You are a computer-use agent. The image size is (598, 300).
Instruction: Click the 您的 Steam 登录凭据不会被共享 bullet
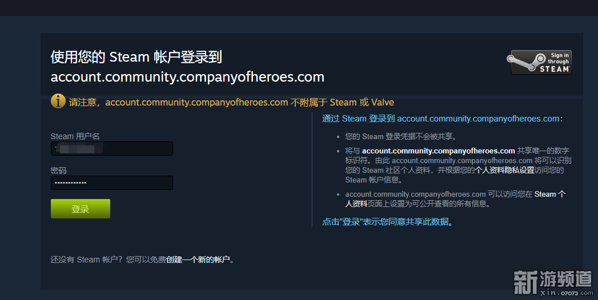click(401, 136)
